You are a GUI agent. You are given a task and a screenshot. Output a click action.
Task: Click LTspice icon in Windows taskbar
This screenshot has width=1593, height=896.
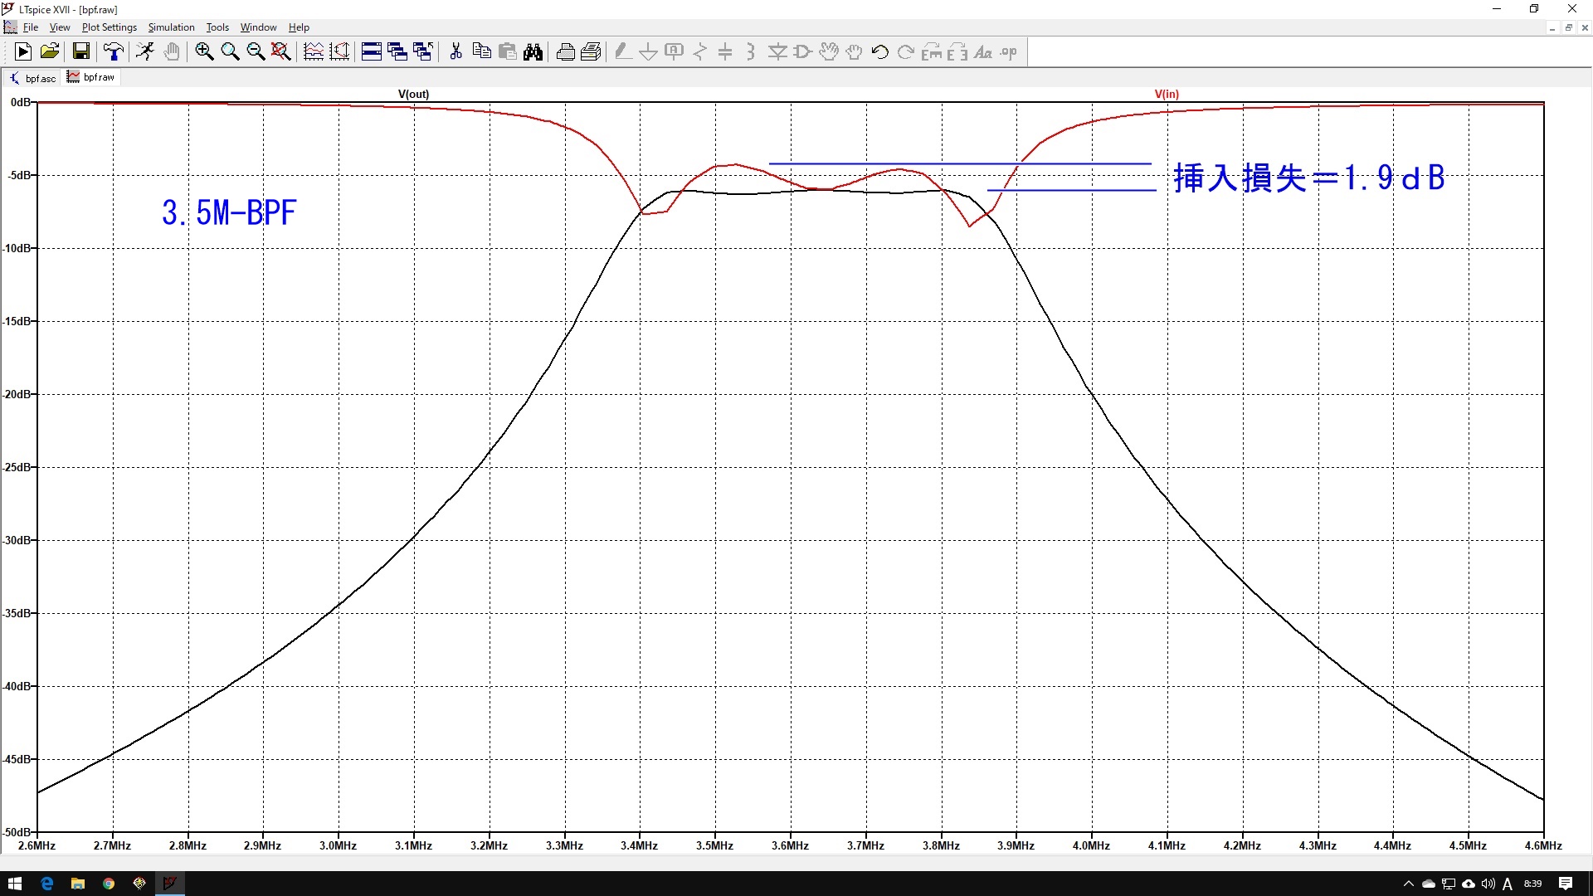(x=170, y=884)
